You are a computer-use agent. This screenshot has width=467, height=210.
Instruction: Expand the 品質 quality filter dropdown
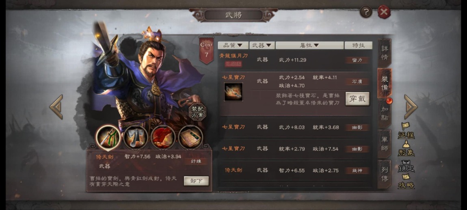[x=233, y=45]
